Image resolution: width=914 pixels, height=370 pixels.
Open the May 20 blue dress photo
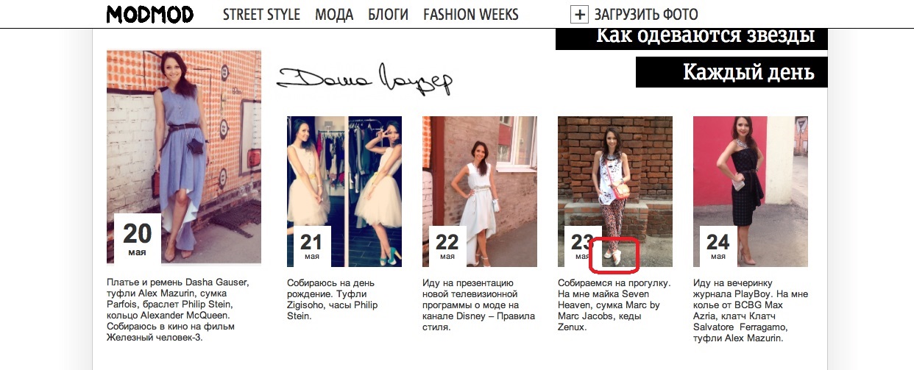coord(184,157)
